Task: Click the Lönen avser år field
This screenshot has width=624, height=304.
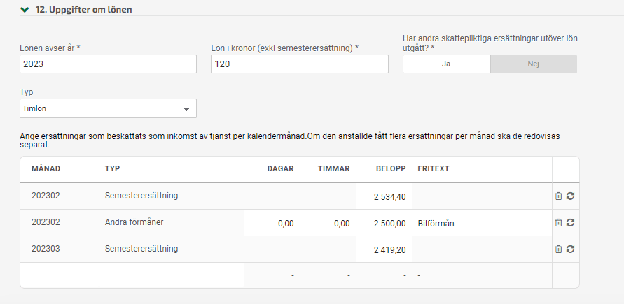Action: click(108, 64)
